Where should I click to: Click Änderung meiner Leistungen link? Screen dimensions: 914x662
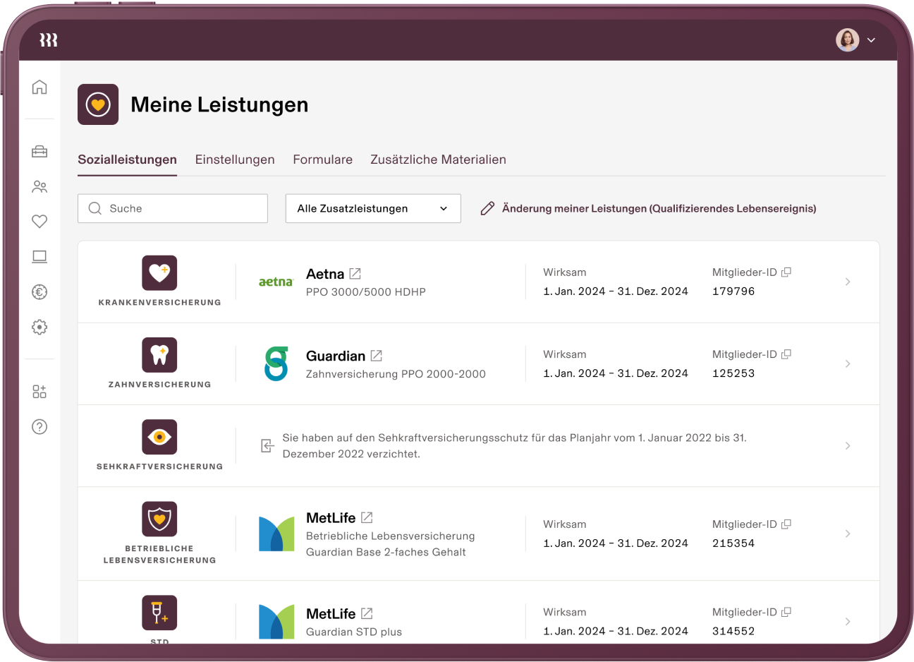click(x=658, y=209)
